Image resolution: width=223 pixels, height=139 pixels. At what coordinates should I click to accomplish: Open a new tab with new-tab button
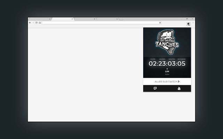point(121,19)
